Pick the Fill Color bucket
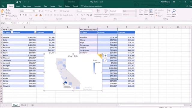192x108 pixels. coord(36,15)
